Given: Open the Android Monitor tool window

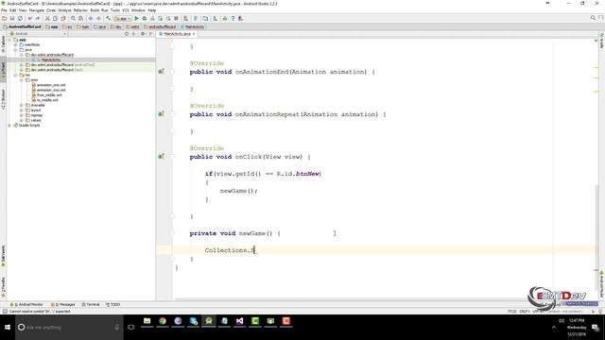Looking at the screenshot, I should pos(26,304).
